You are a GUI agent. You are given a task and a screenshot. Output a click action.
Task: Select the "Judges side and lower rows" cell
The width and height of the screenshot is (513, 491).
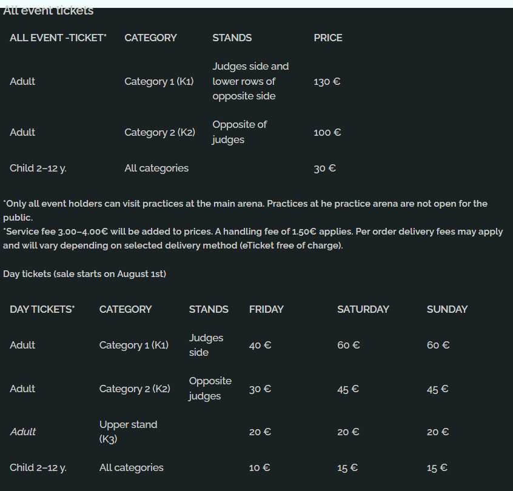[250, 81]
